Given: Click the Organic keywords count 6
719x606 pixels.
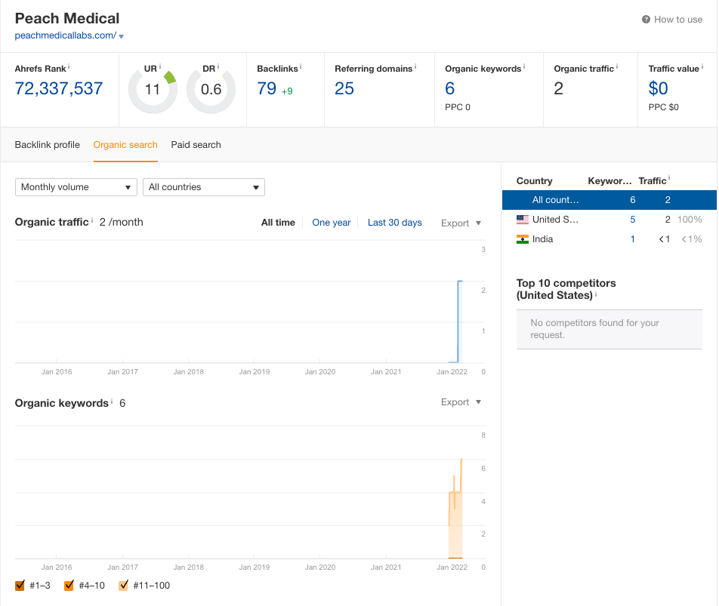Looking at the screenshot, I should point(450,88).
